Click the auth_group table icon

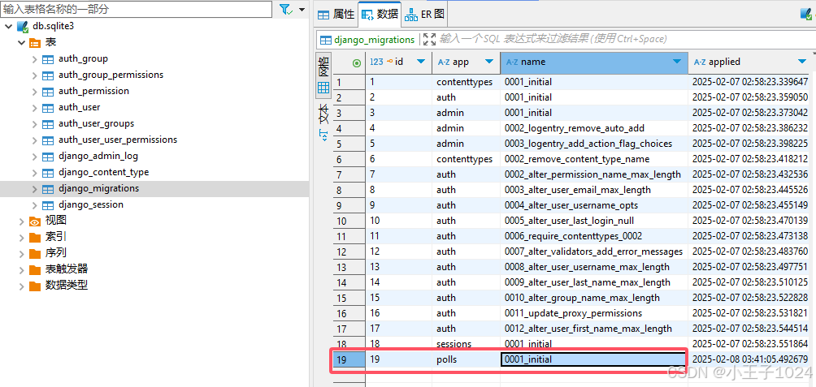coord(48,59)
